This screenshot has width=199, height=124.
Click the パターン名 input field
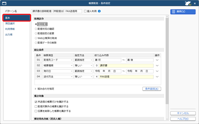56,11
